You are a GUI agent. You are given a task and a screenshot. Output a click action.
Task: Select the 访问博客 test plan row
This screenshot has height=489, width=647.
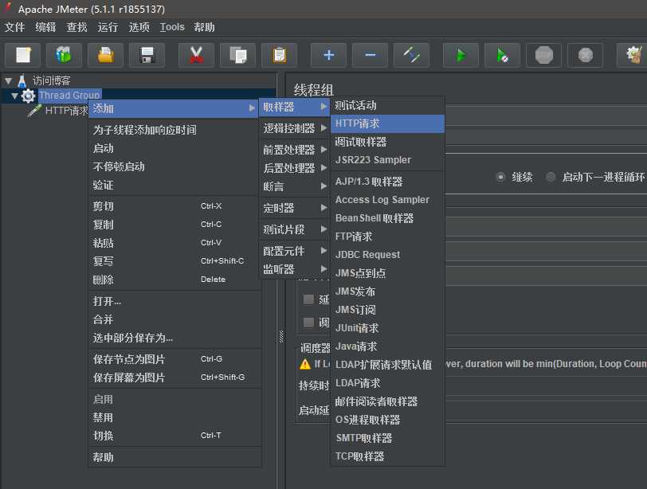coord(52,80)
